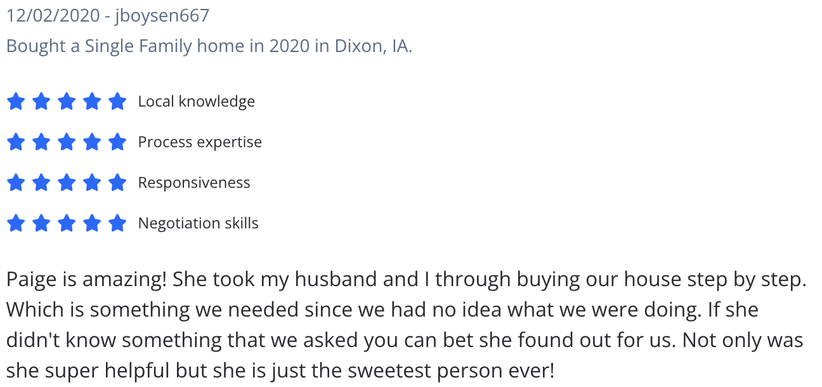Image resolution: width=822 pixels, height=387 pixels.
Task: Click the fifth star of Local knowledge
Action: pos(117,102)
